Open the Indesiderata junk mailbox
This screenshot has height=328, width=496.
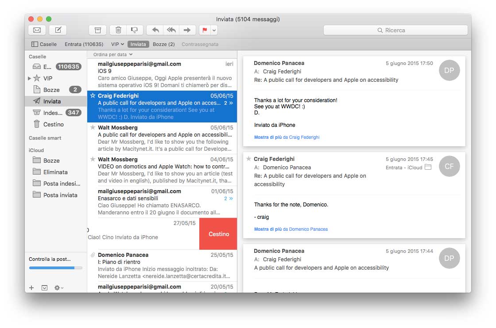(x=56, y=113)
